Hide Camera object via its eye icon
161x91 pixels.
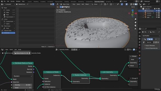point(157,13)
